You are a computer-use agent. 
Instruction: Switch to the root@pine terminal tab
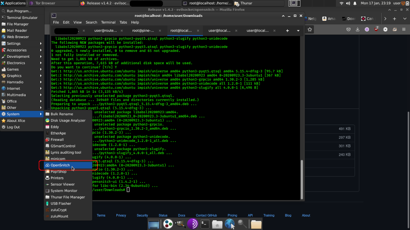[x=143, y=31]
